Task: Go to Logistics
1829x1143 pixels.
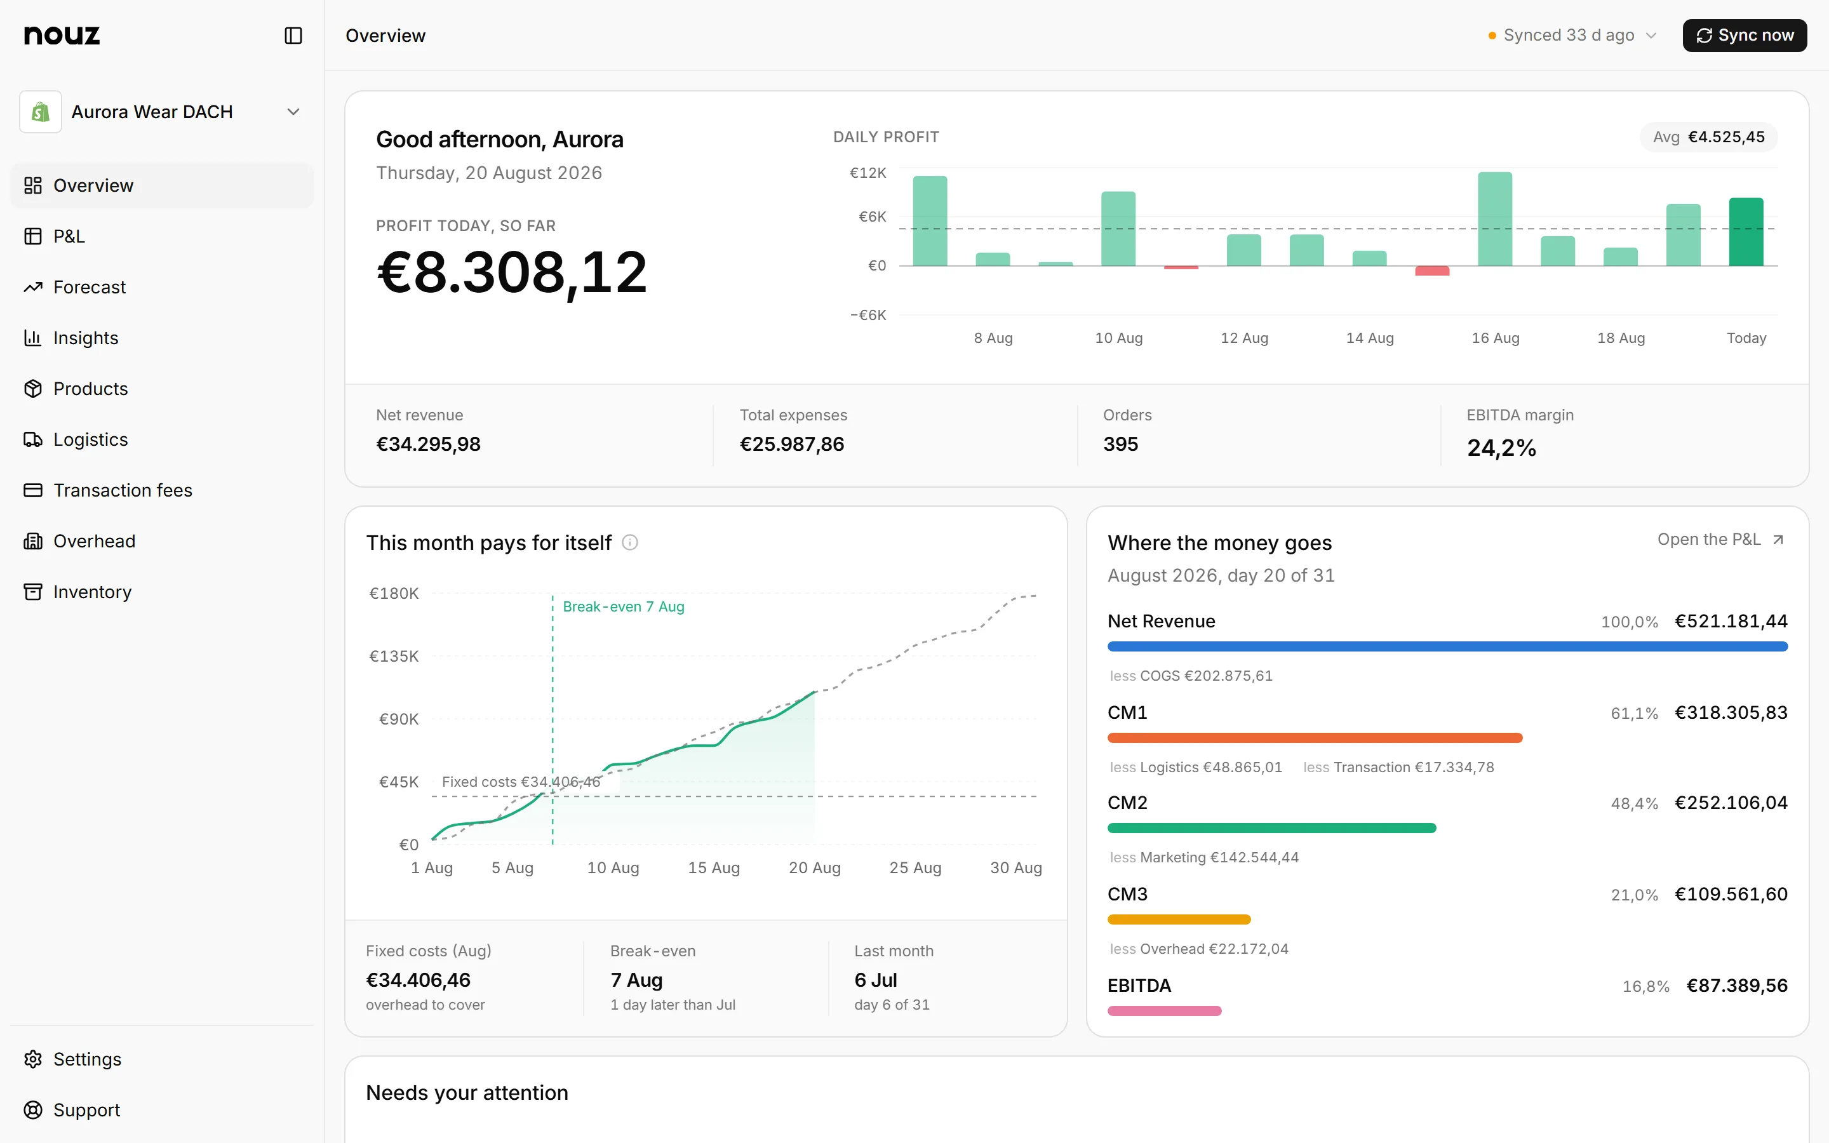Action: coord(162,439)
